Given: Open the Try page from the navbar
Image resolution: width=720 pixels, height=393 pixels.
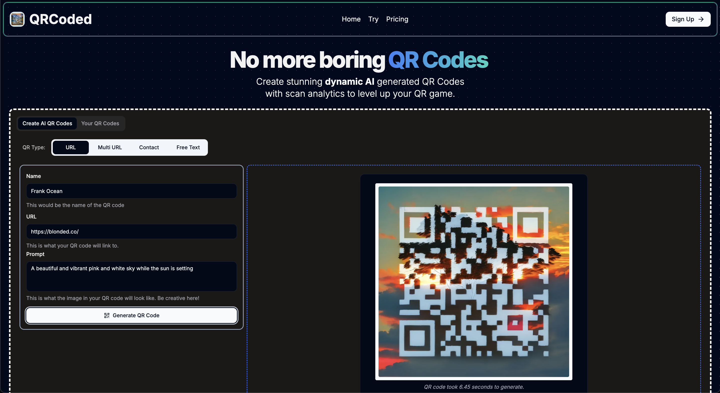Looking at the screenshot, I should click(373, 19).
